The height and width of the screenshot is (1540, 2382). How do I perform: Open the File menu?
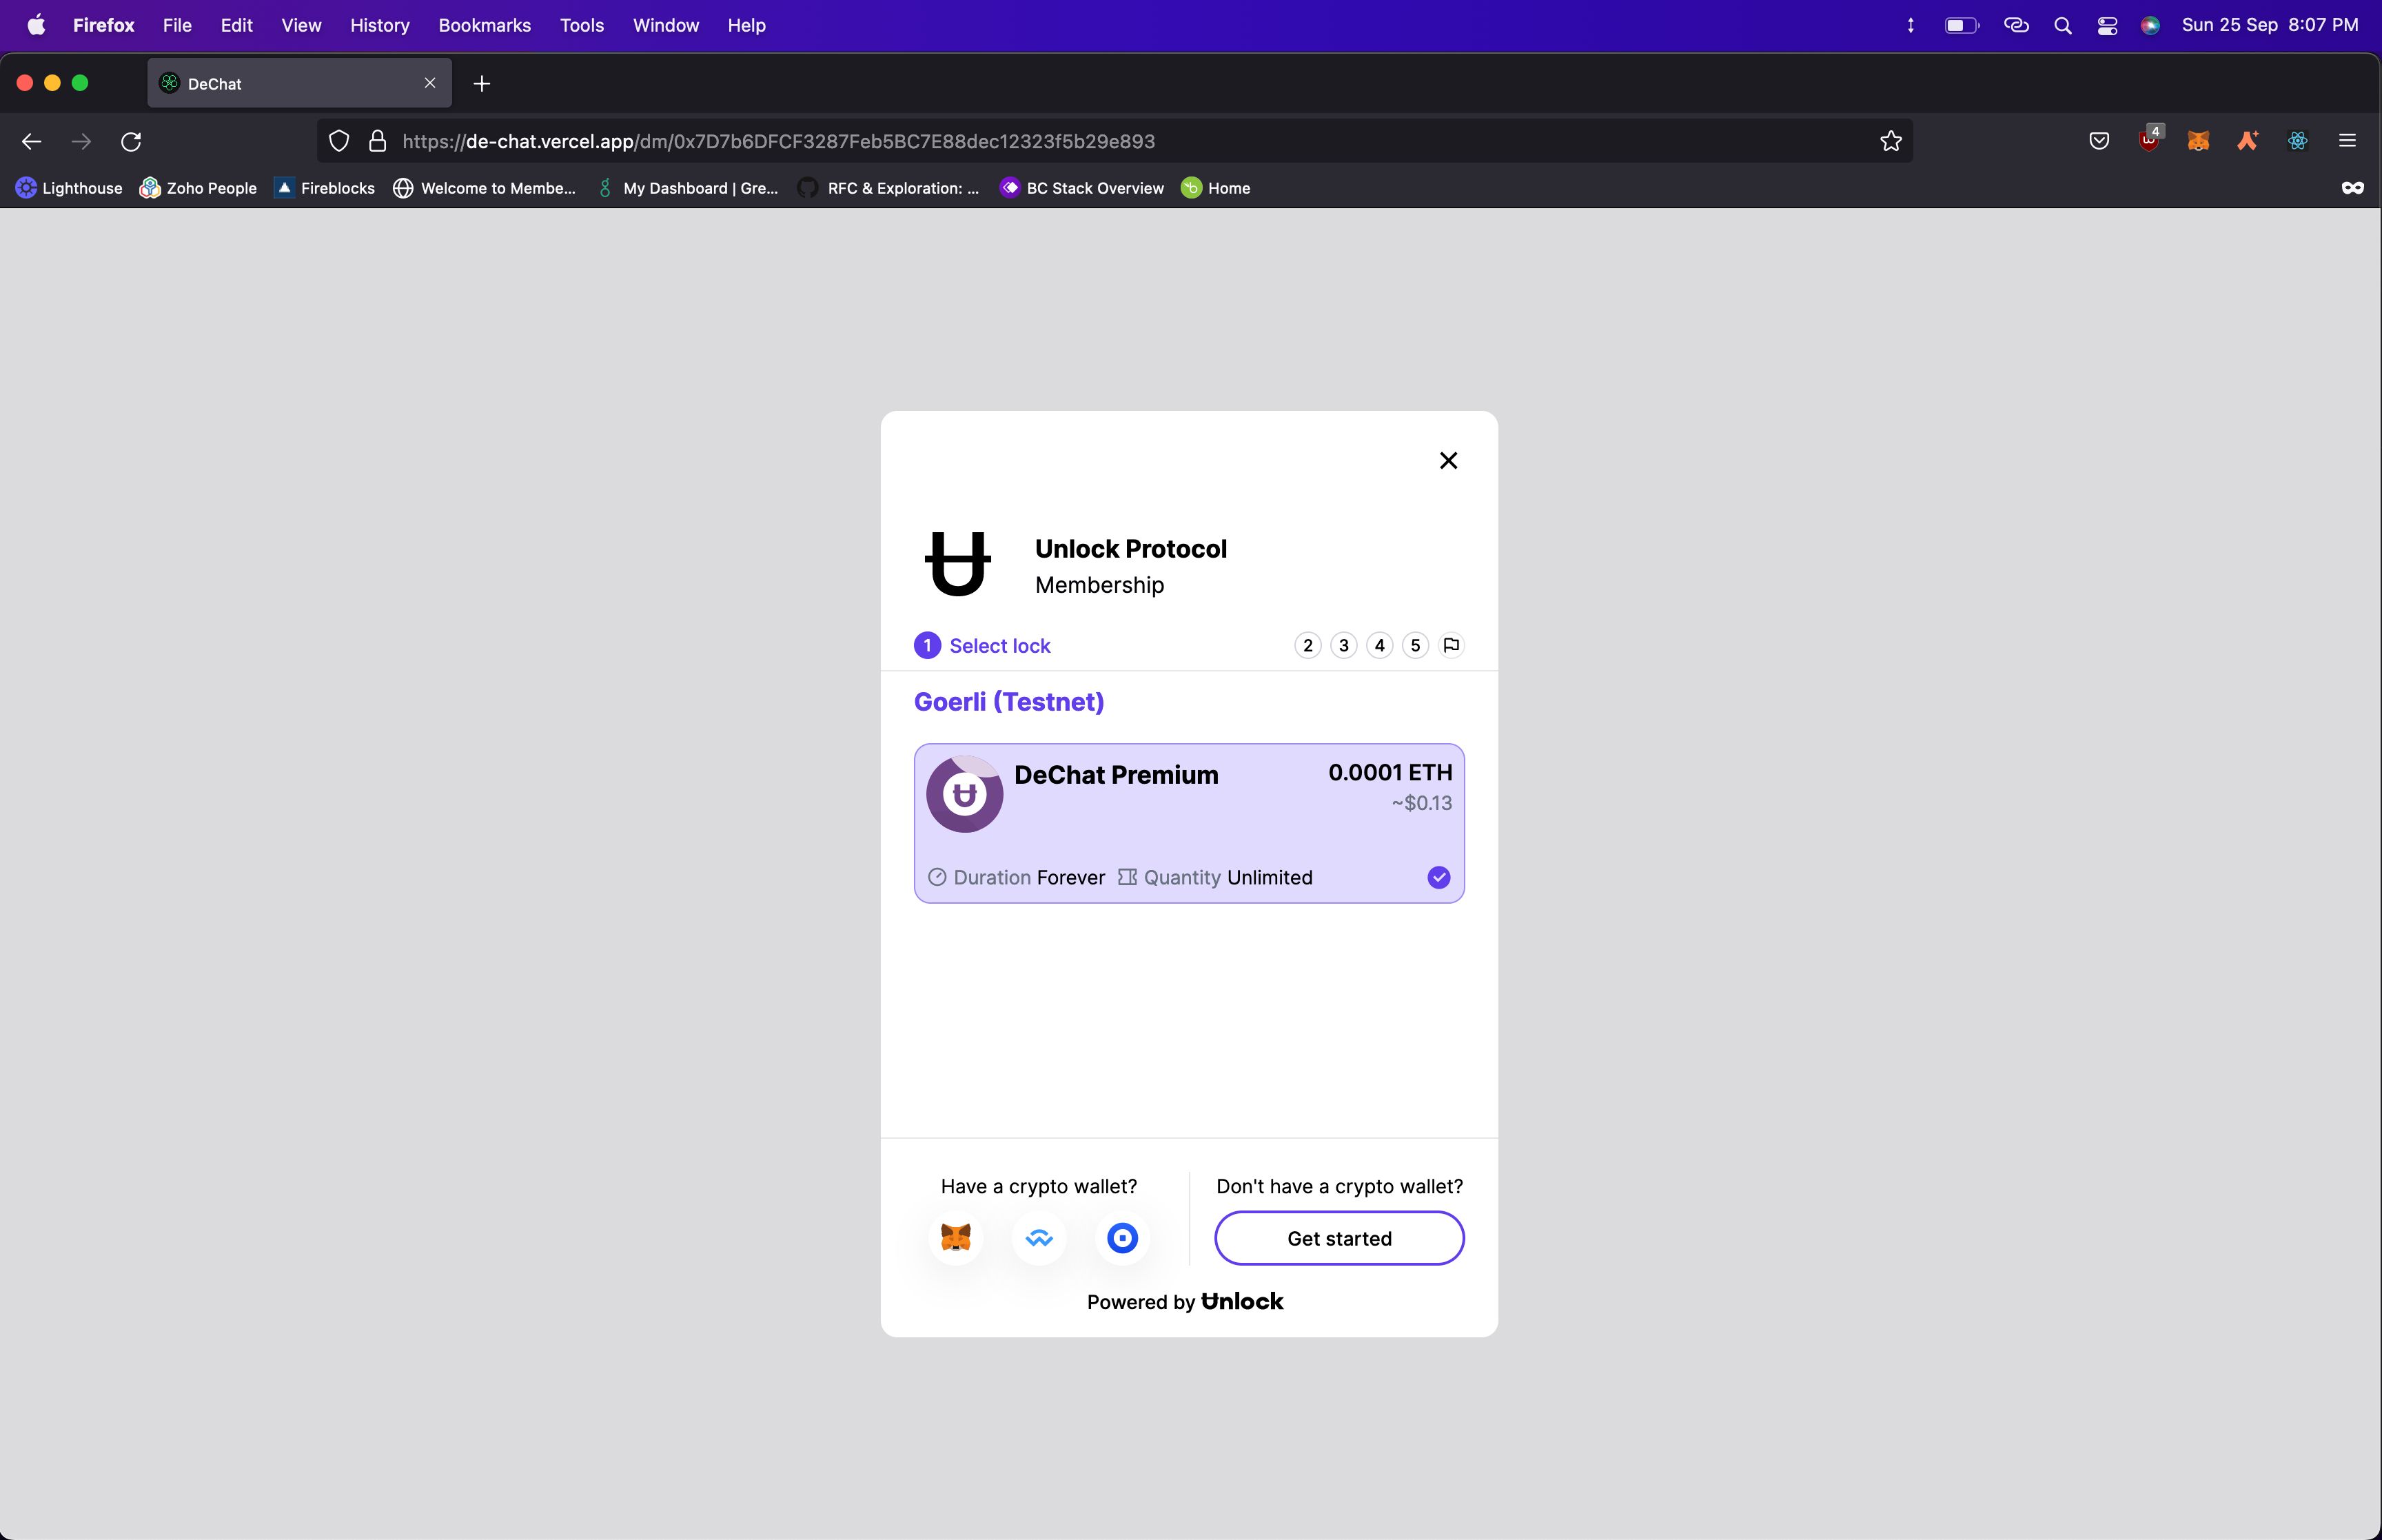(177, 25)
